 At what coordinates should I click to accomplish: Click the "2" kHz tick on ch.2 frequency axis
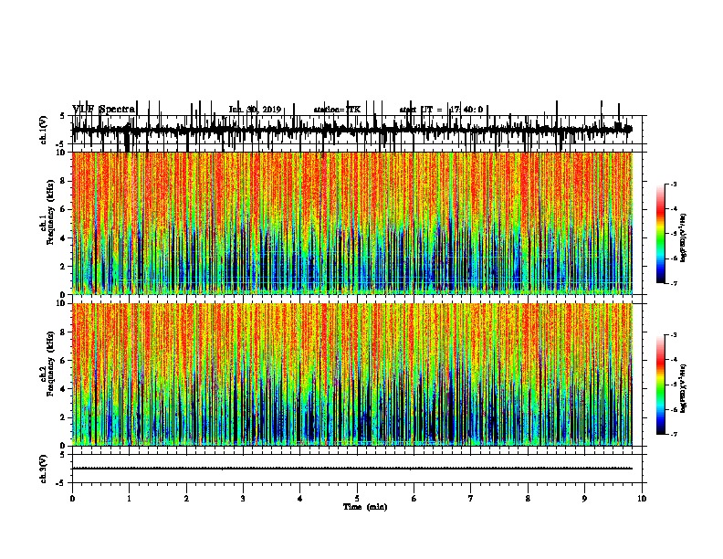tap(63, 417)
